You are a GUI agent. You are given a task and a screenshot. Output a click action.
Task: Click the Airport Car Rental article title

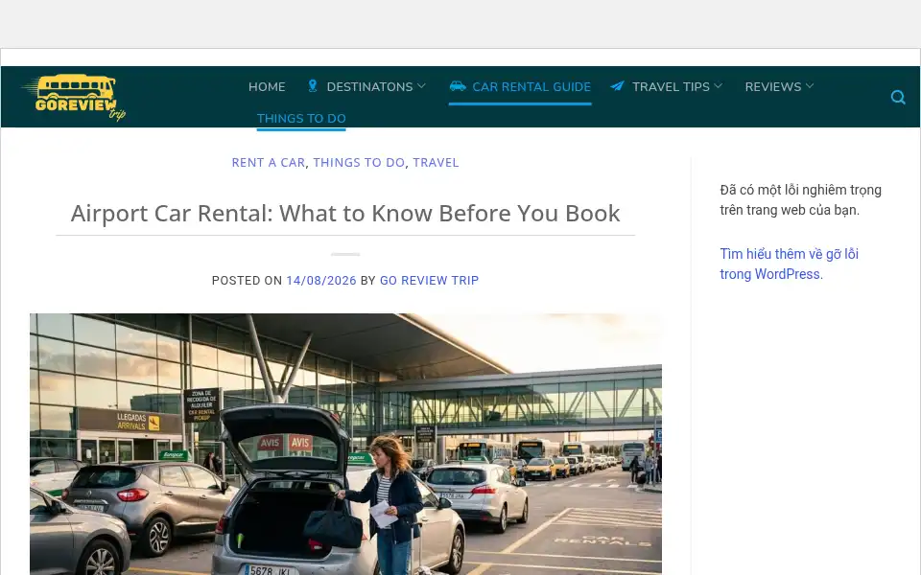[x=345, y=214]
